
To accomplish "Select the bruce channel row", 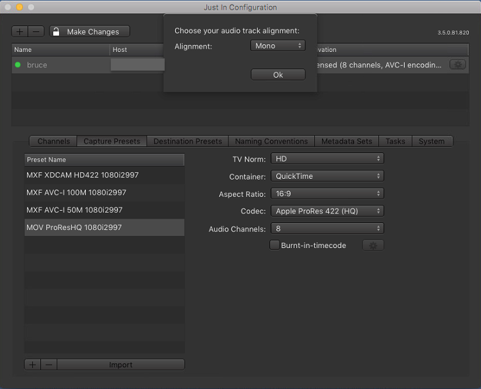I will pos(240,65).
